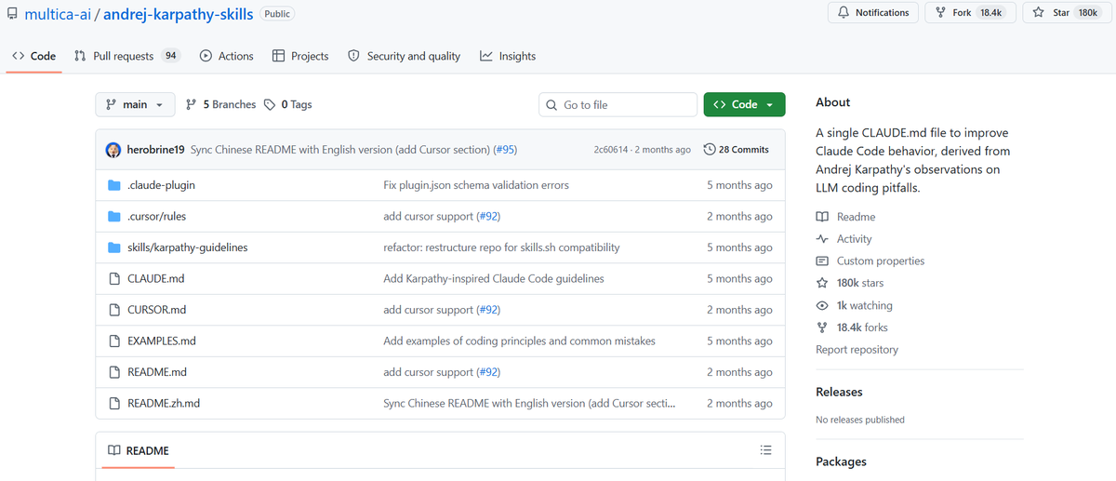Click the Report repository link
Screen dimensions: 1116x481
point(857,350)
